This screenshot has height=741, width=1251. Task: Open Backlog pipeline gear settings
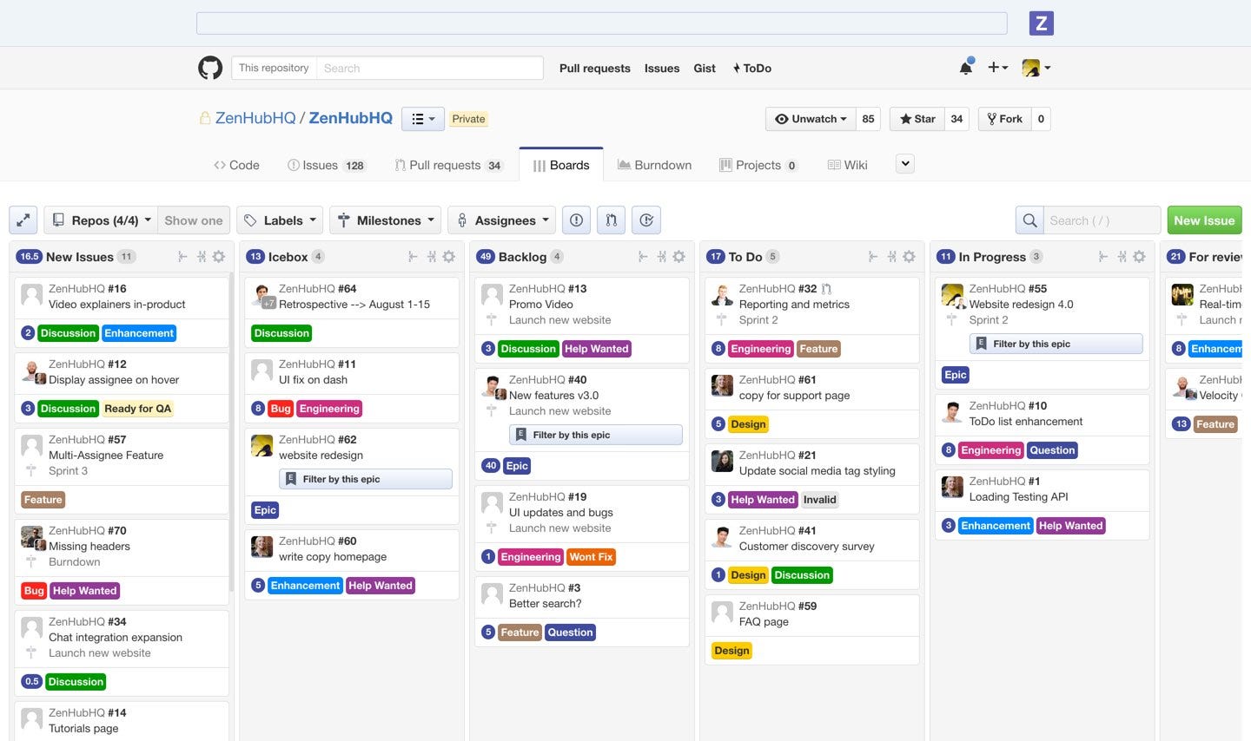pos(679,257)
